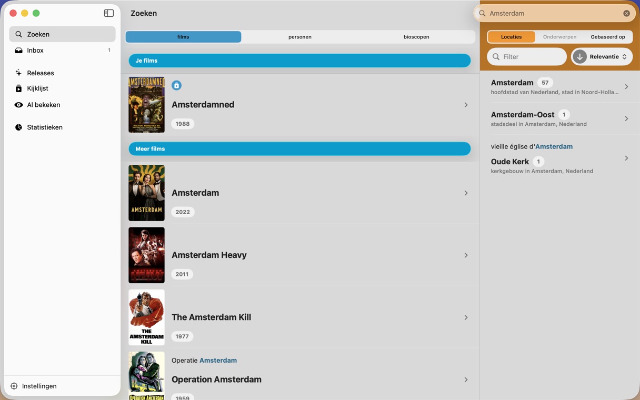Expand the Amsterdam Heavy chevron
640x400 pixels.
(x=466, y=255)
